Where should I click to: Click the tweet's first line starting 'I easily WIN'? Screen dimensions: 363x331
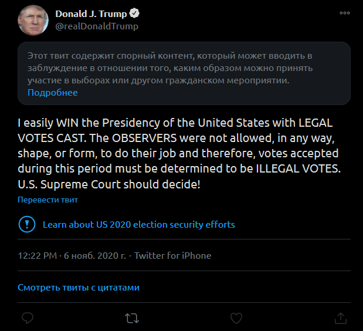(175, 124)
